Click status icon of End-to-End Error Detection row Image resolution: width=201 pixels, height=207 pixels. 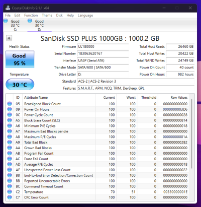pos(10,175)
